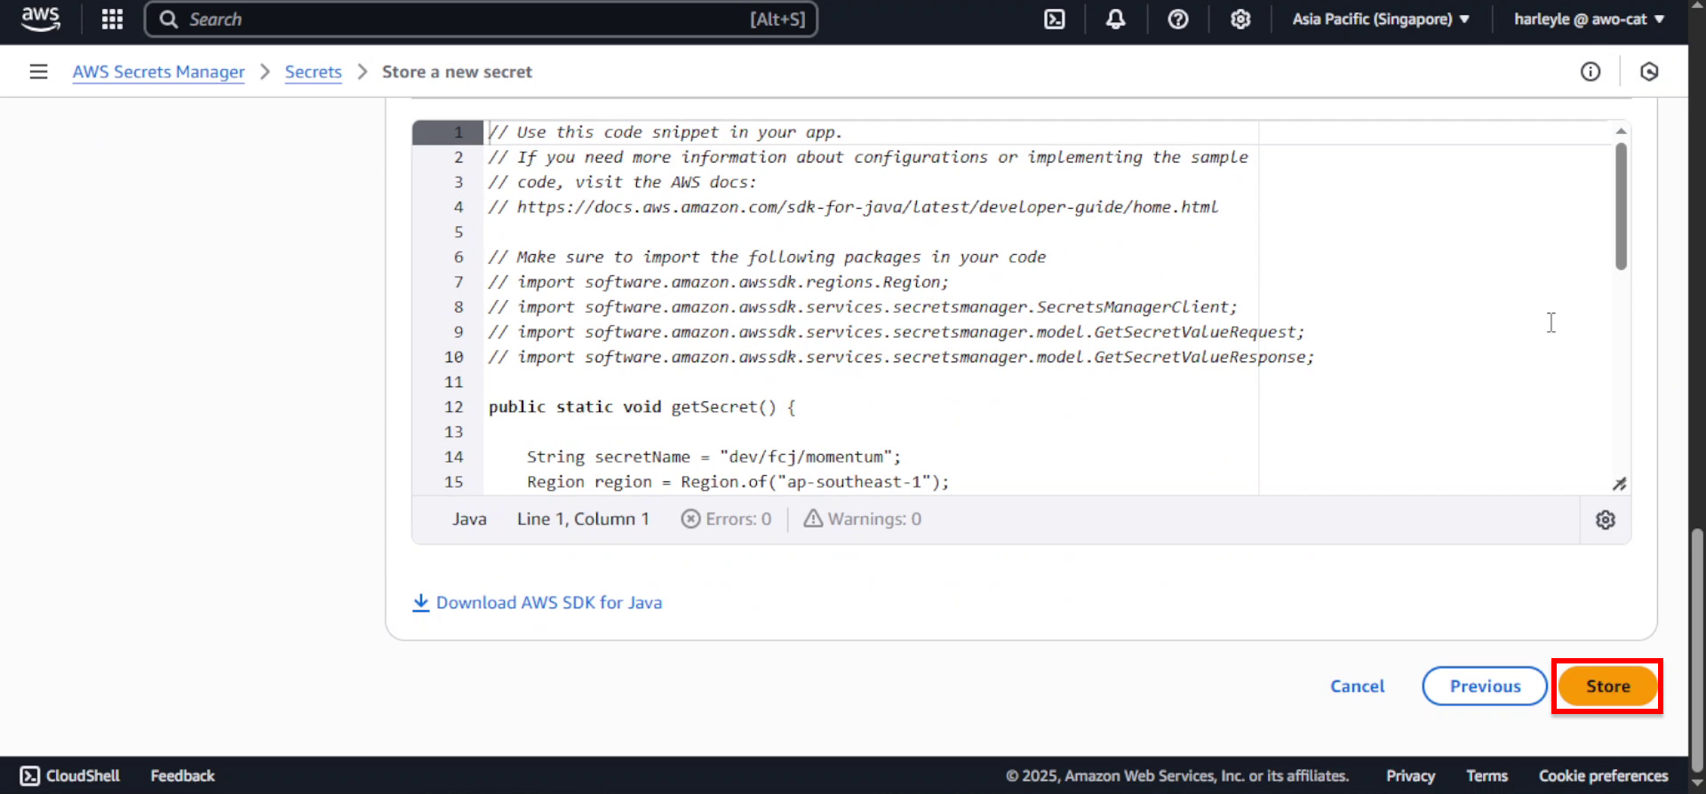This screenshot has height=794, width=1706.
Task: Launch CloudShell from top bar icon
Action: click(x=1054, y=19)
